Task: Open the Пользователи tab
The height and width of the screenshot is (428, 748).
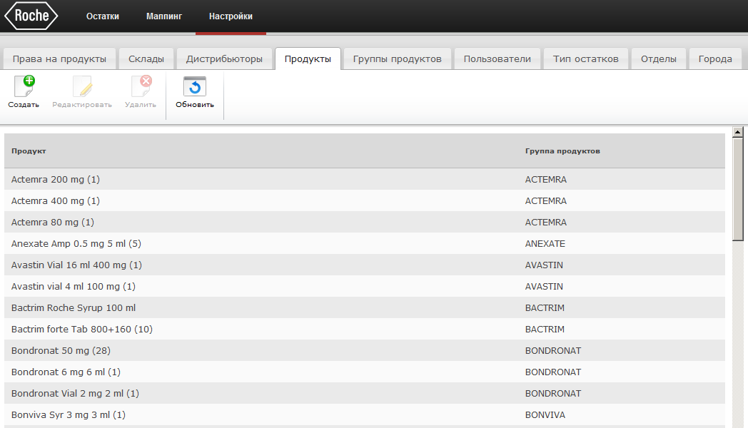Action: point(497,59)
